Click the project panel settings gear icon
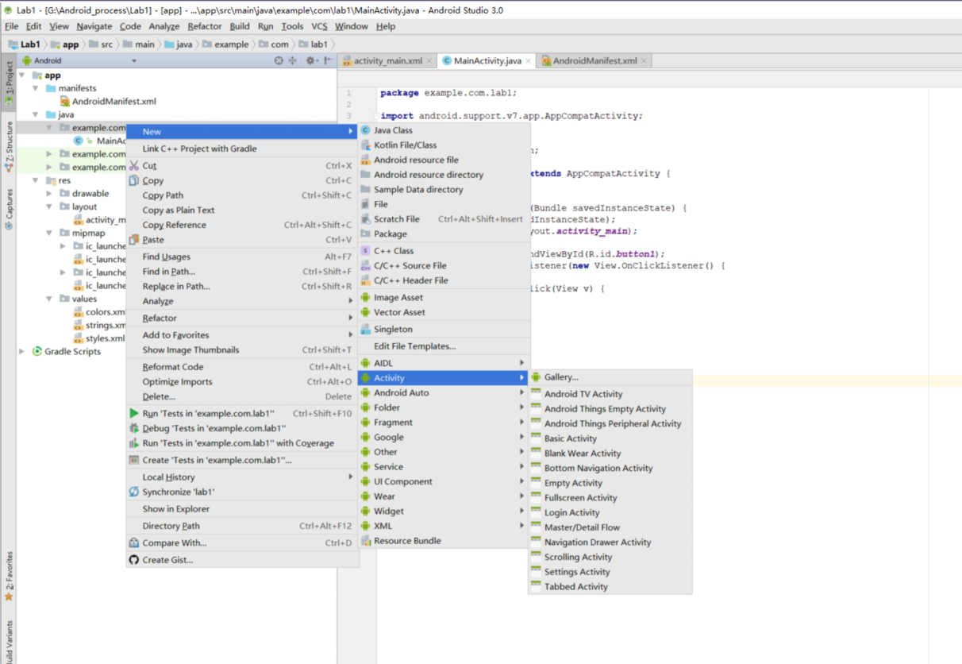Image resolution: width=962 pixels, height=664 pixels. pyautogui.click(x=310, y=60)
